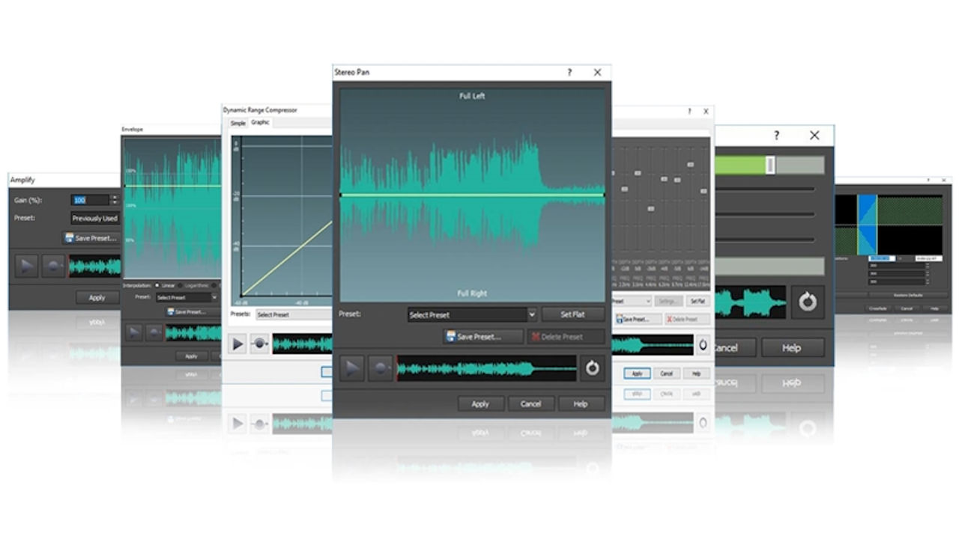The height and width of the screenshot is (539, 959).
Task: Click loop icon in green slider dialog
Action: coord(807,302)
